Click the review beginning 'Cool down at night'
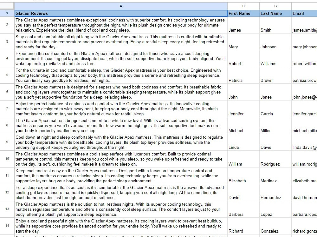317x237 pixels. tap(121, 142)
